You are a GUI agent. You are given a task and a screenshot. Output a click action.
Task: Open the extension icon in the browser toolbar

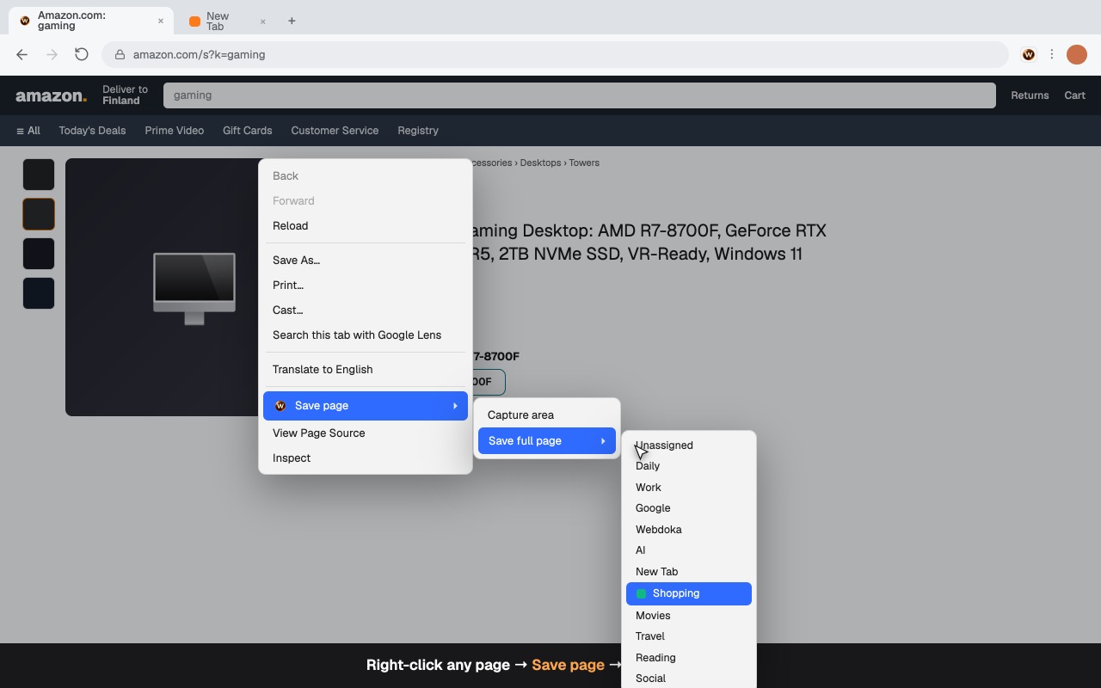1028,54
